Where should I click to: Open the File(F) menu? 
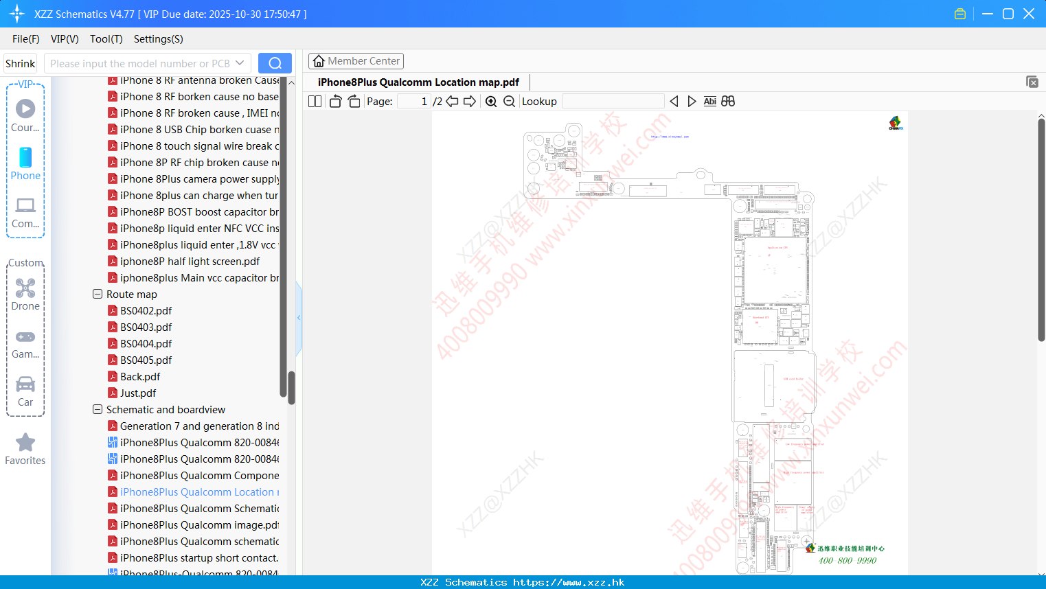click(26, 39)
